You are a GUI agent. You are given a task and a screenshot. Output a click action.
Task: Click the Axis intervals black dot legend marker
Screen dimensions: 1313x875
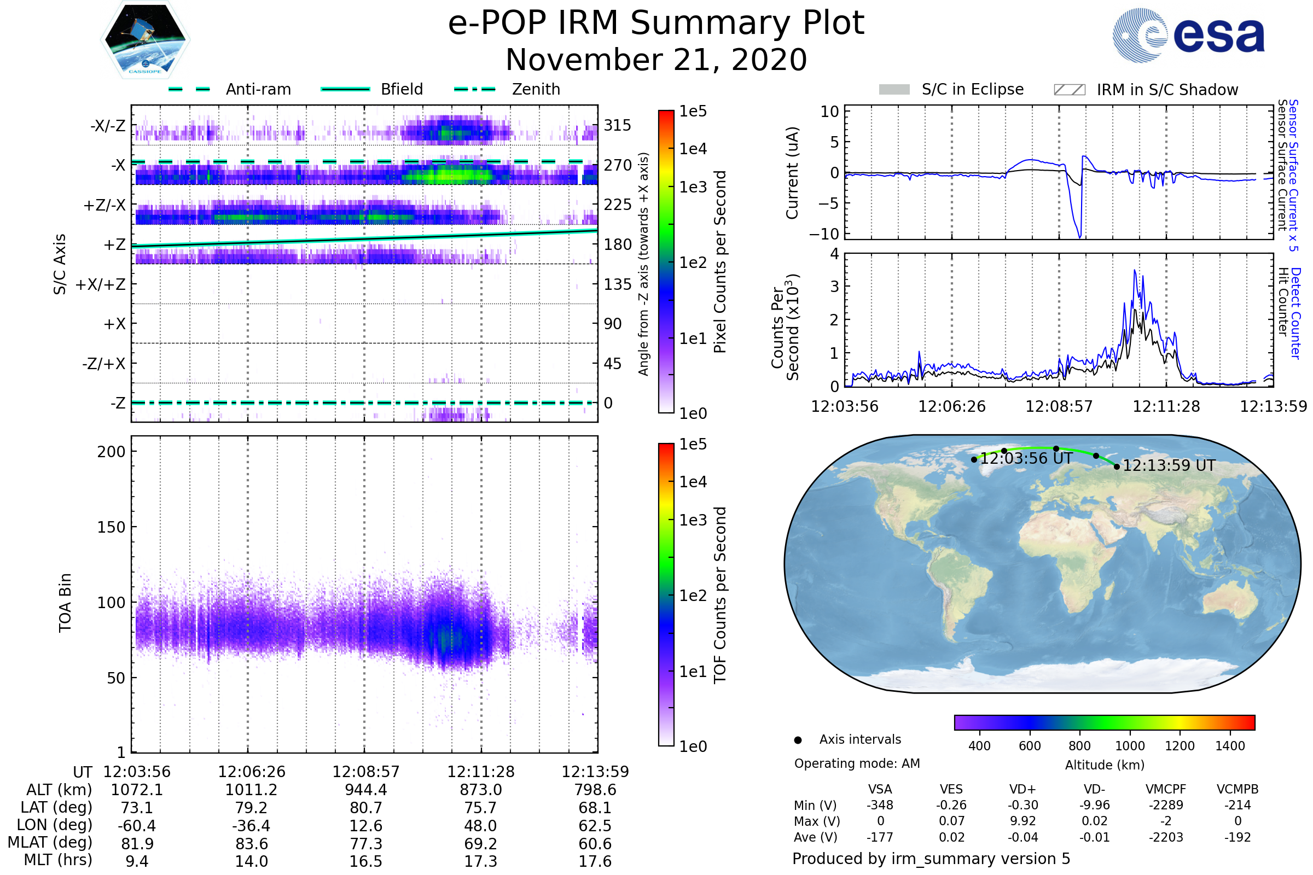click(x=798, y=740)
